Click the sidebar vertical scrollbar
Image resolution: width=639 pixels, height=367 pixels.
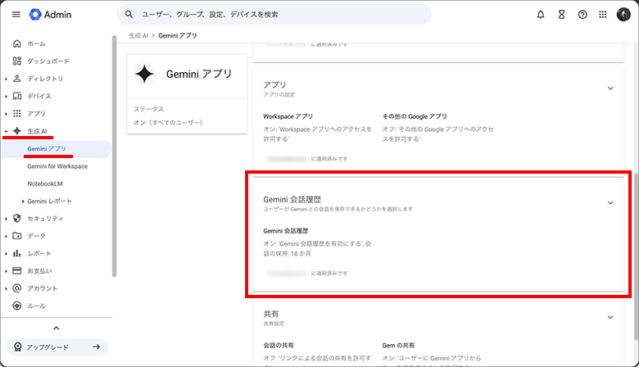(114, 156)
